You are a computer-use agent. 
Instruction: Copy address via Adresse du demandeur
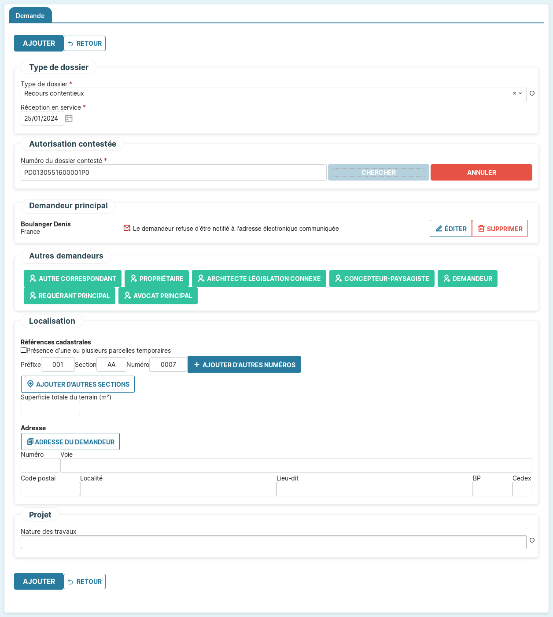pos(70,442)
